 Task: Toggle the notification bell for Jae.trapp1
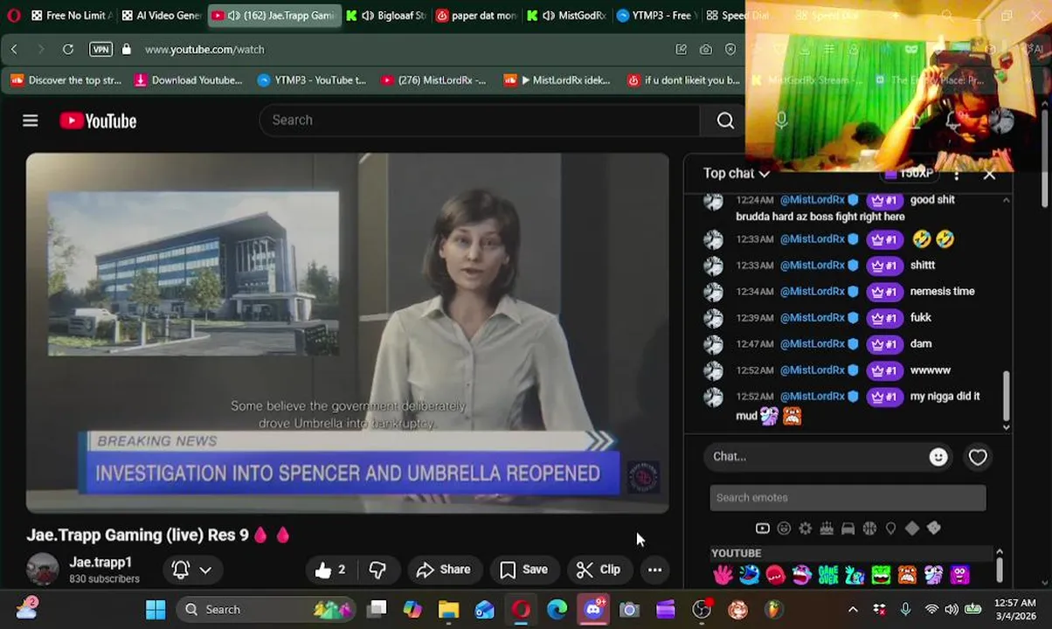point(181,570)
